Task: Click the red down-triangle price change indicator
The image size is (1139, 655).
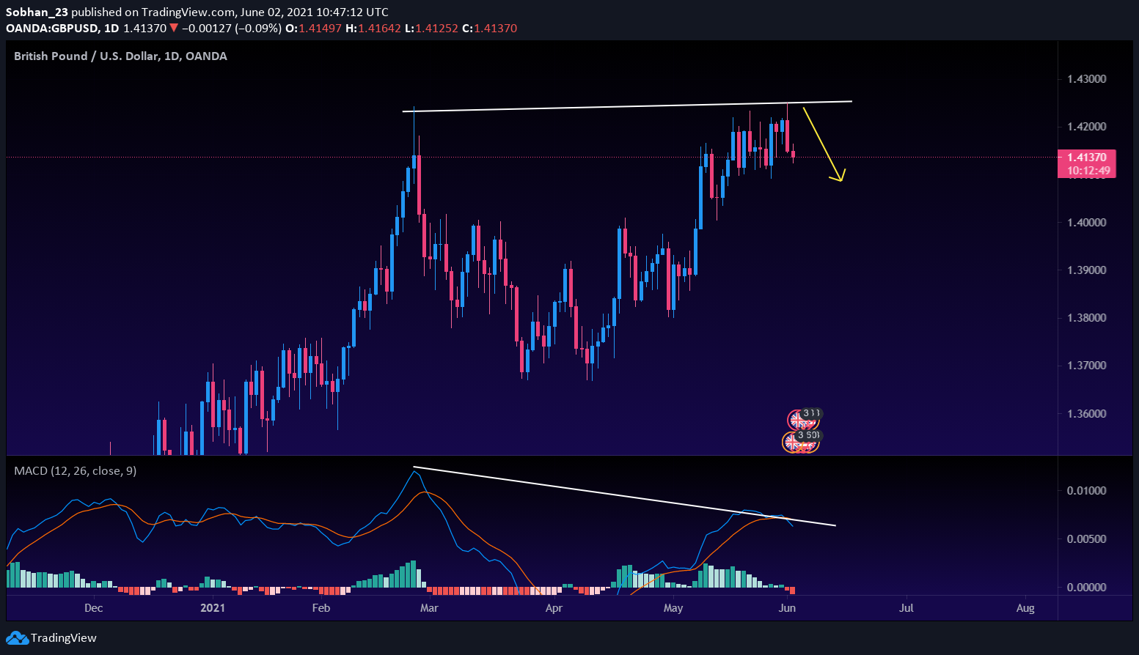Action: coord(174,29)
